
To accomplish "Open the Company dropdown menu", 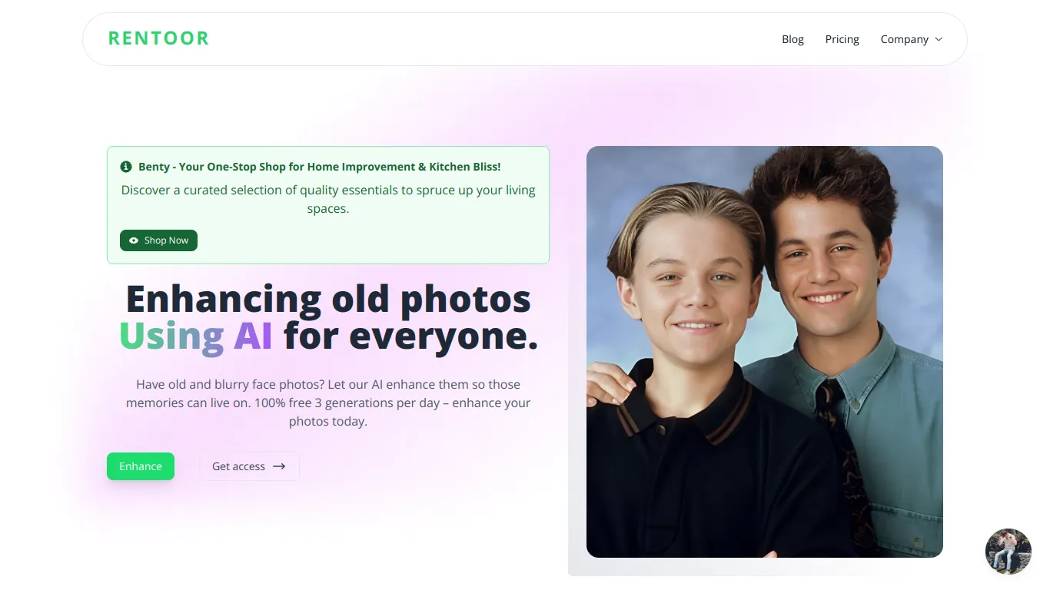I will 912,39.
